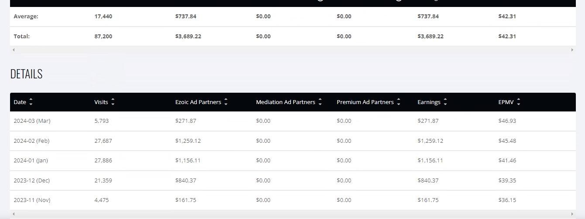Select the 2024-03 (Mar) row
The height and width of the screenshot is (219, 585).
click(293, 121)
